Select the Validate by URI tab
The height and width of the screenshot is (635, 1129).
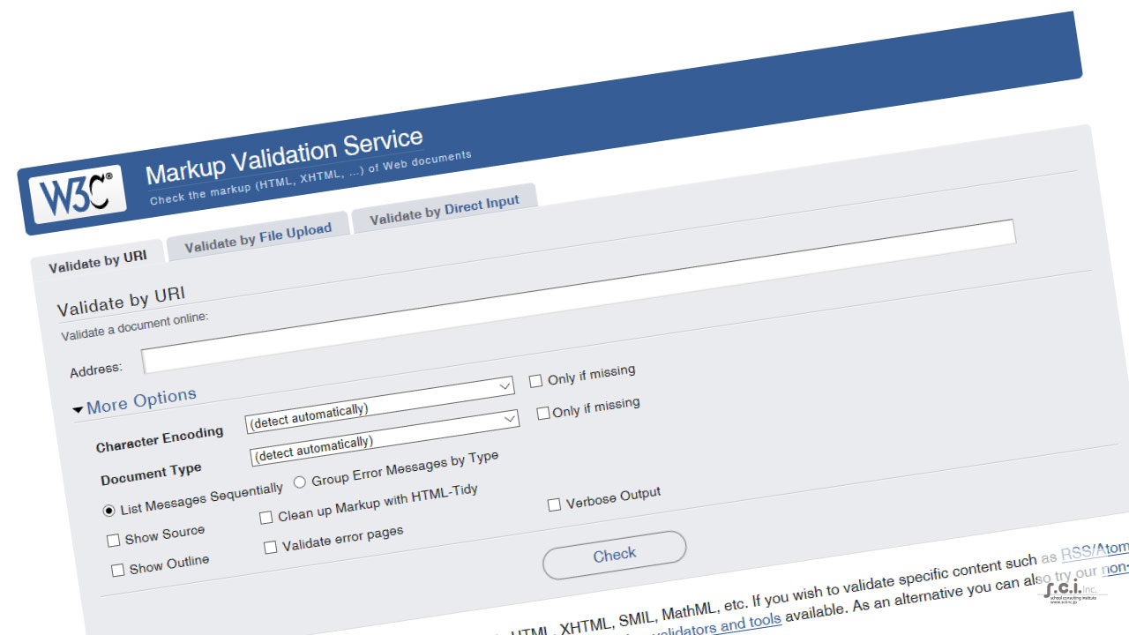(x=97, y=261)
